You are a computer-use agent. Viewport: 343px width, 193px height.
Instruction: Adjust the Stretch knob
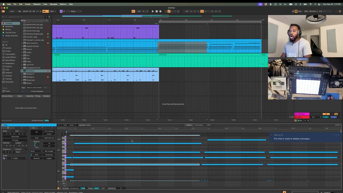coord(36,145)
